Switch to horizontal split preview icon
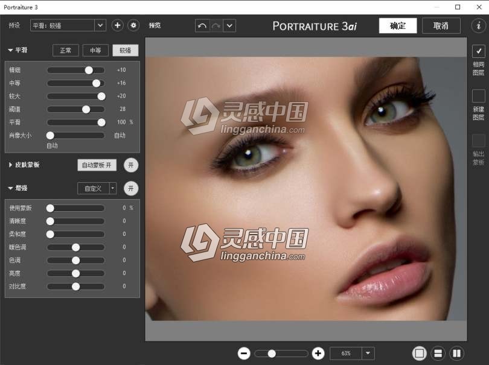This screenshot has height=365, width=489. [438, 353]
